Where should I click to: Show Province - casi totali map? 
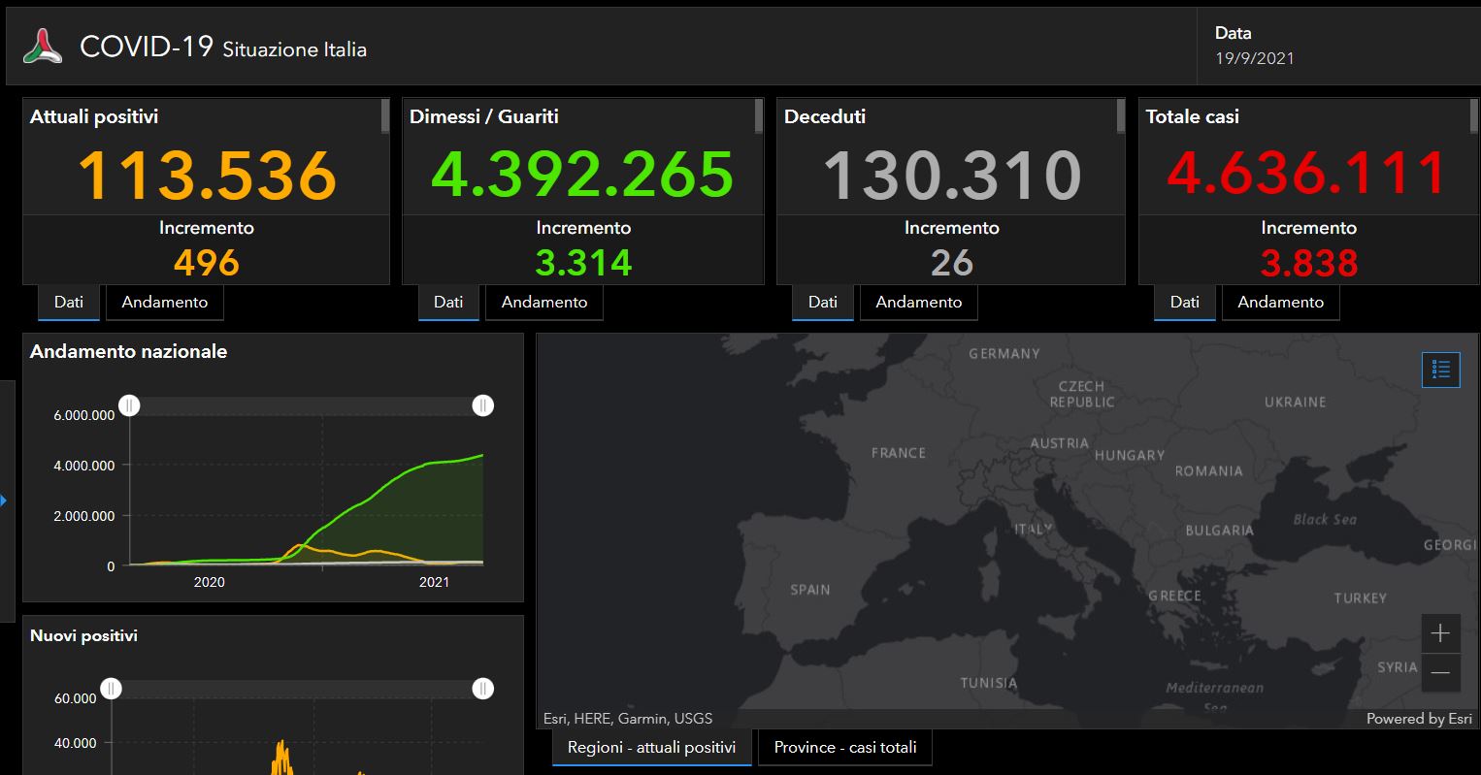click(x=844, y=747)
